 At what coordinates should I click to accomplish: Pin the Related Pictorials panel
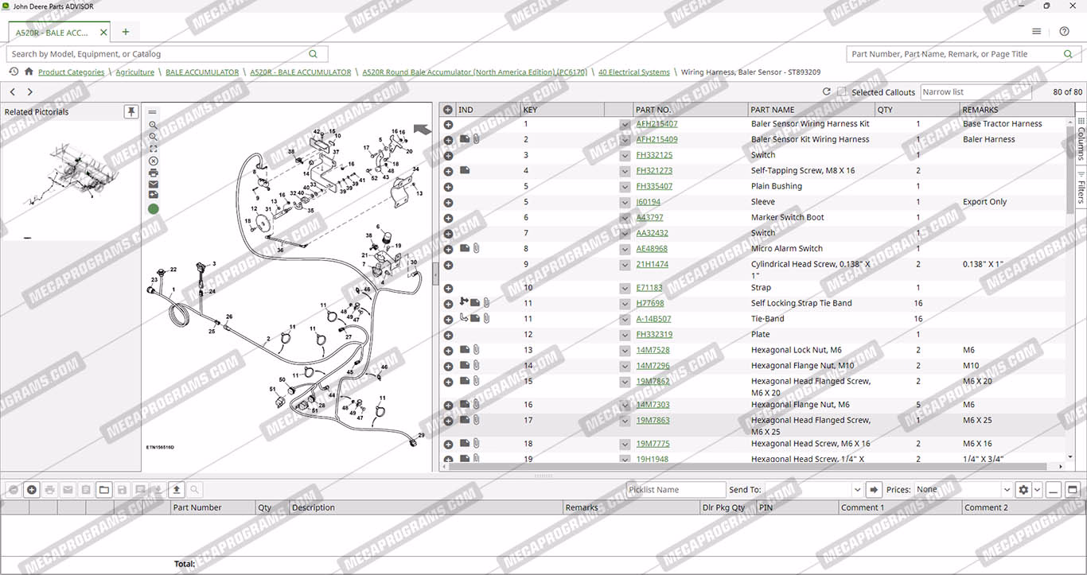pos(131,112)
